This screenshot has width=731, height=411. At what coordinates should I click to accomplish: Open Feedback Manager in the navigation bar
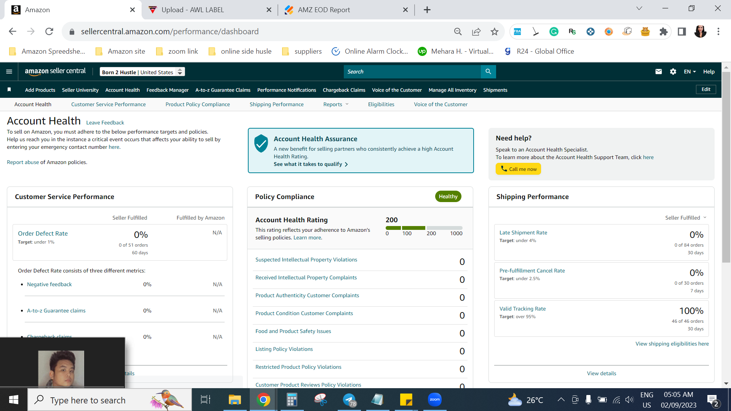168,90
